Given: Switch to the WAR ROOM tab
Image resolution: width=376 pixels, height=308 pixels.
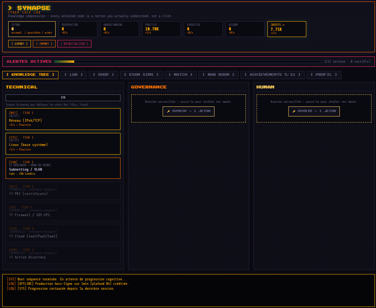Looking at the screenshot, I should click(x=218, y=75).
